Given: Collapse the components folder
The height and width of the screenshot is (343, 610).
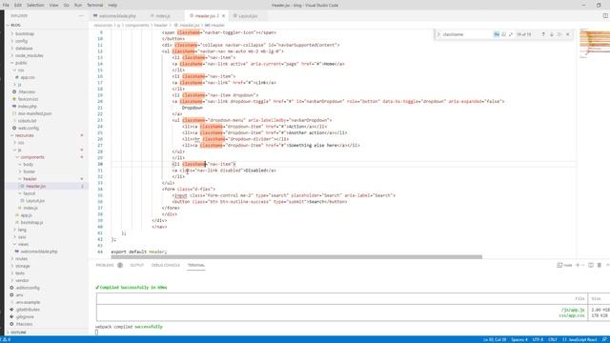Looking at the screenshot, I should 31,157.
